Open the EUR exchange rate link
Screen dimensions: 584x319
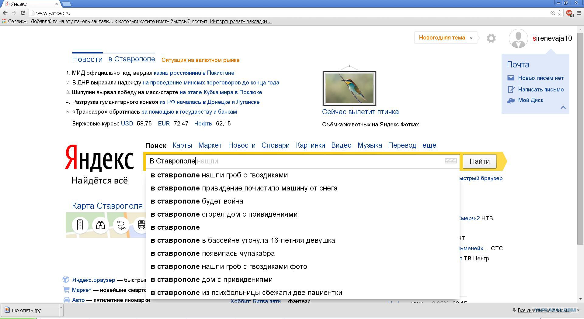click(x=164, y=124)
